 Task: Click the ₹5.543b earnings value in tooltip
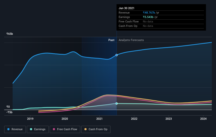[x=148, y=17]
